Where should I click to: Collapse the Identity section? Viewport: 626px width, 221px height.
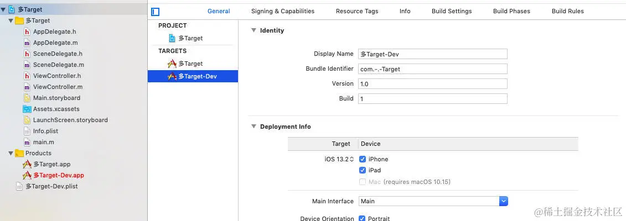tap(253, 30)
